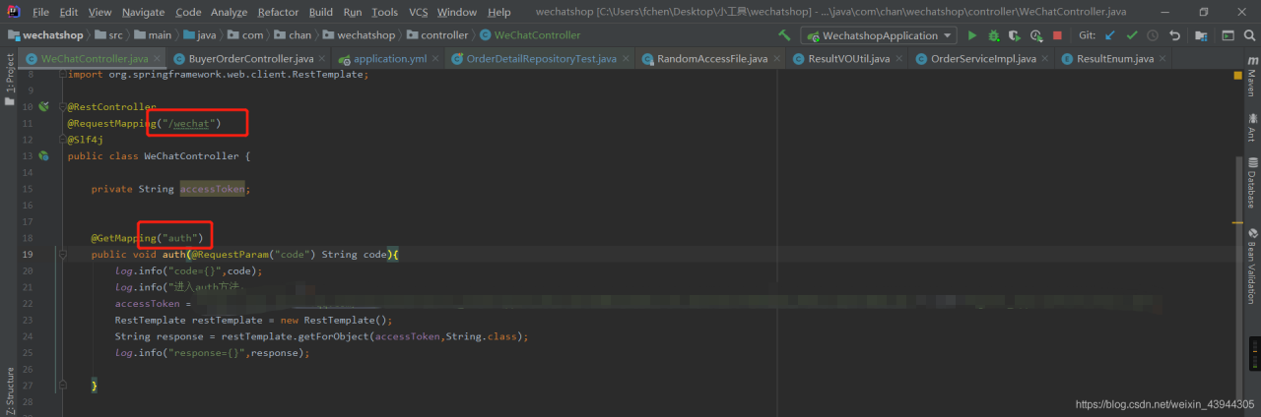
Task: Click line number 19 in gutter
Action: point(28,254)
